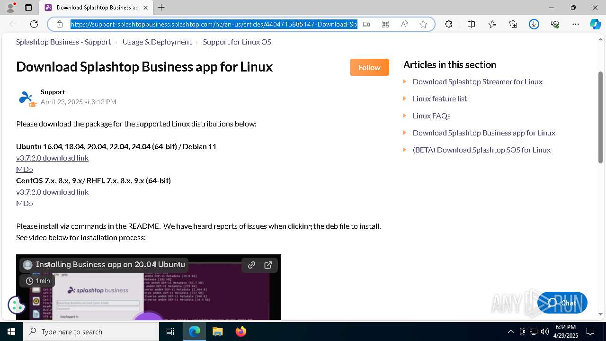Click the page vertical scrollbar

pos(600,117)
